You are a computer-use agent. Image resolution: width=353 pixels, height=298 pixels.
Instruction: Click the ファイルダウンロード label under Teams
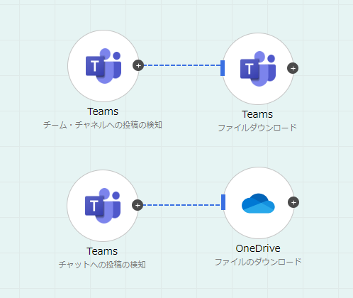tap(257, 128)
